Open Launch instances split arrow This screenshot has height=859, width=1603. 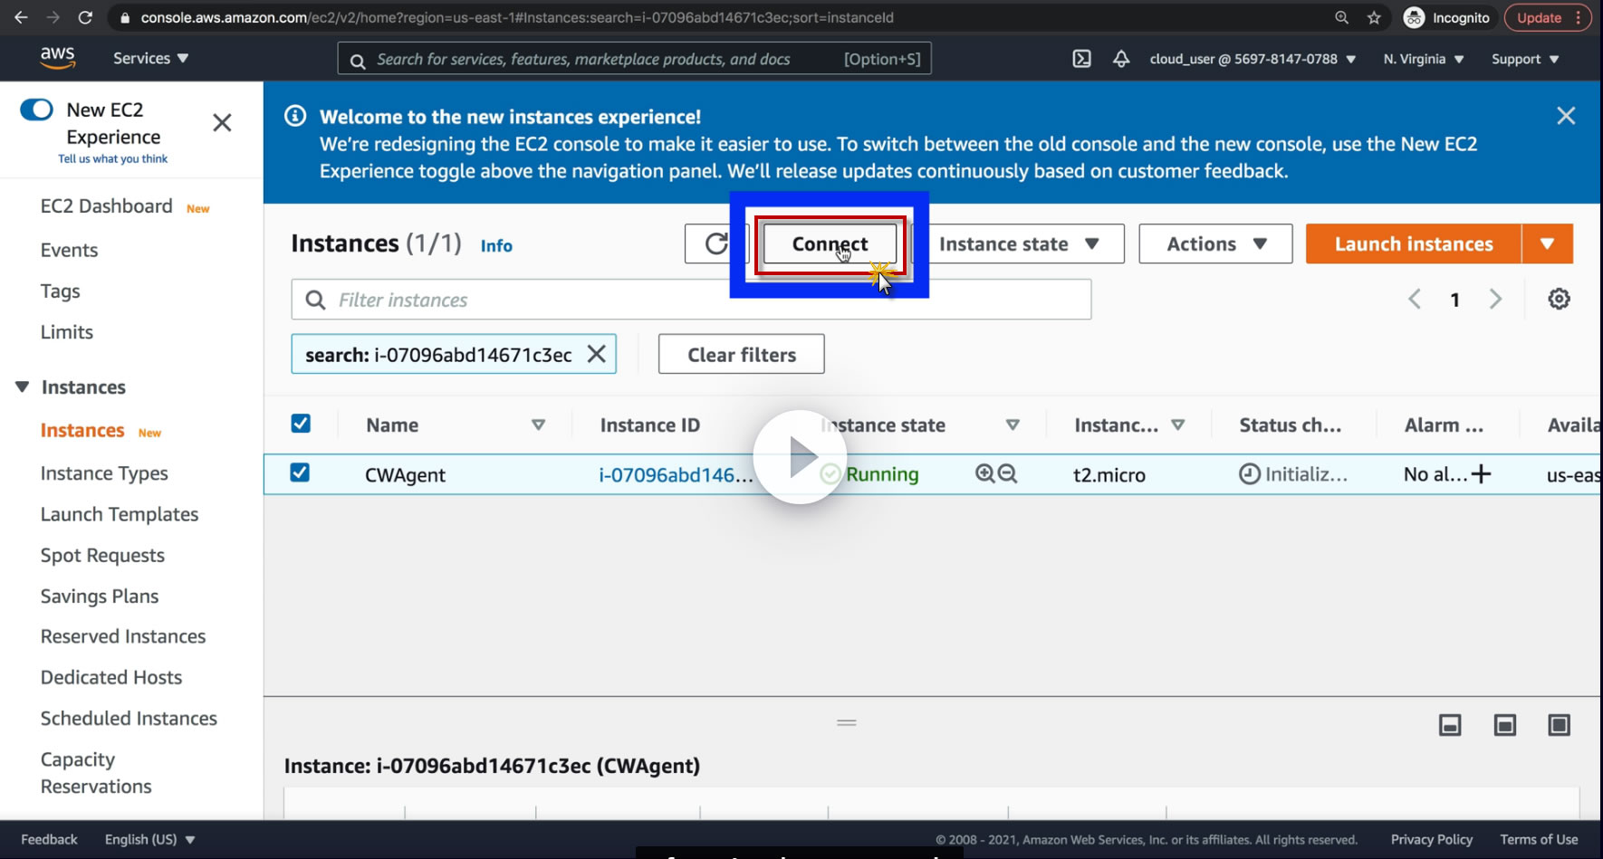tap(1547, 244)
